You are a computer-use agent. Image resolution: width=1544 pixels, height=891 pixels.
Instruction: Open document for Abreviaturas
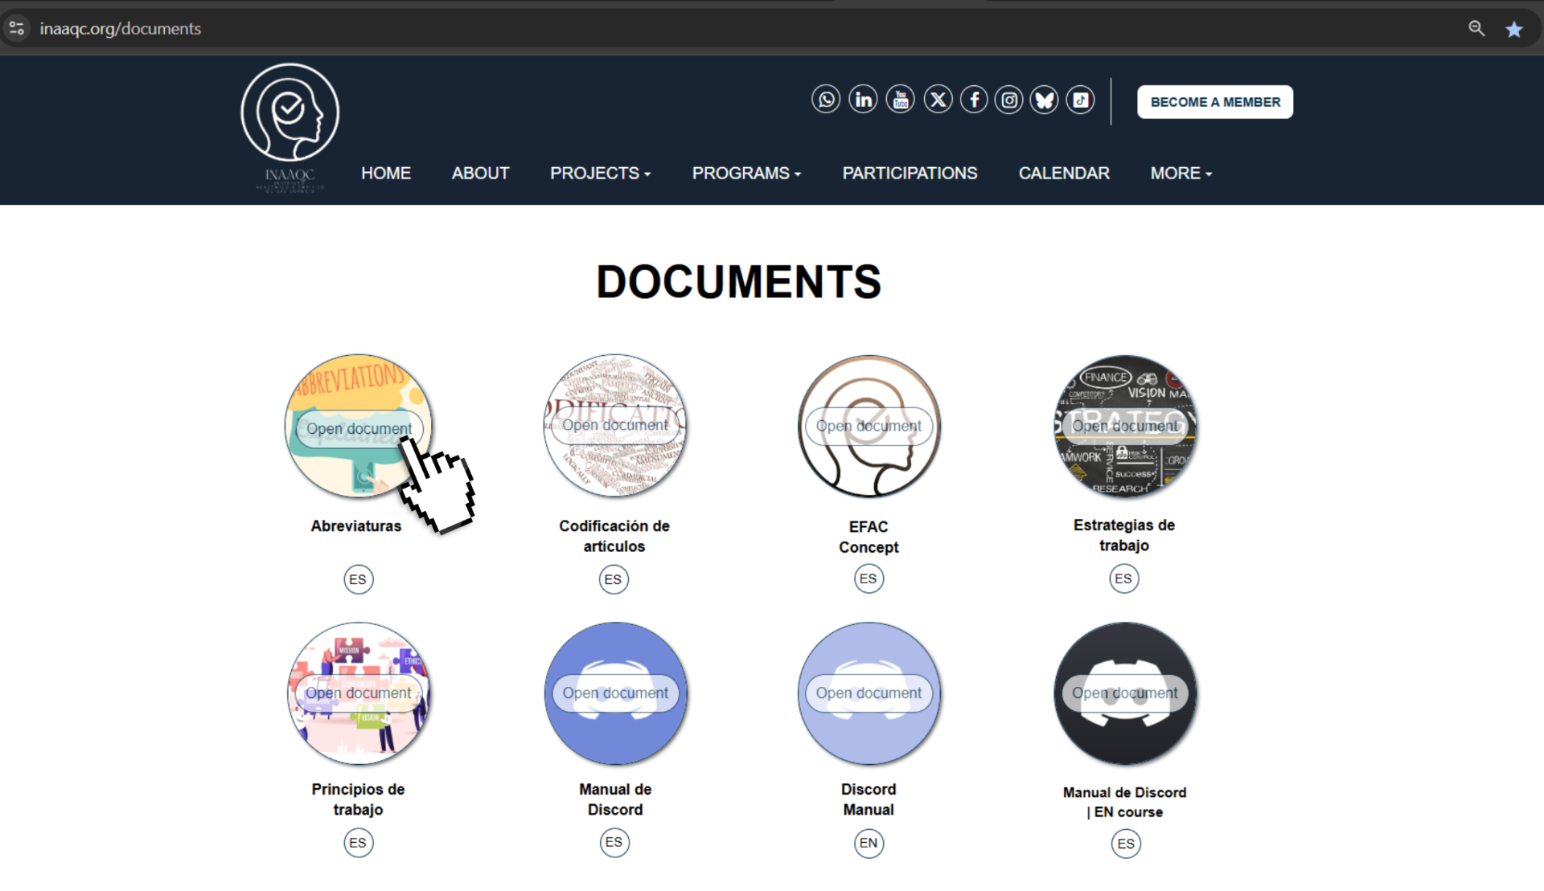point(359,429)
